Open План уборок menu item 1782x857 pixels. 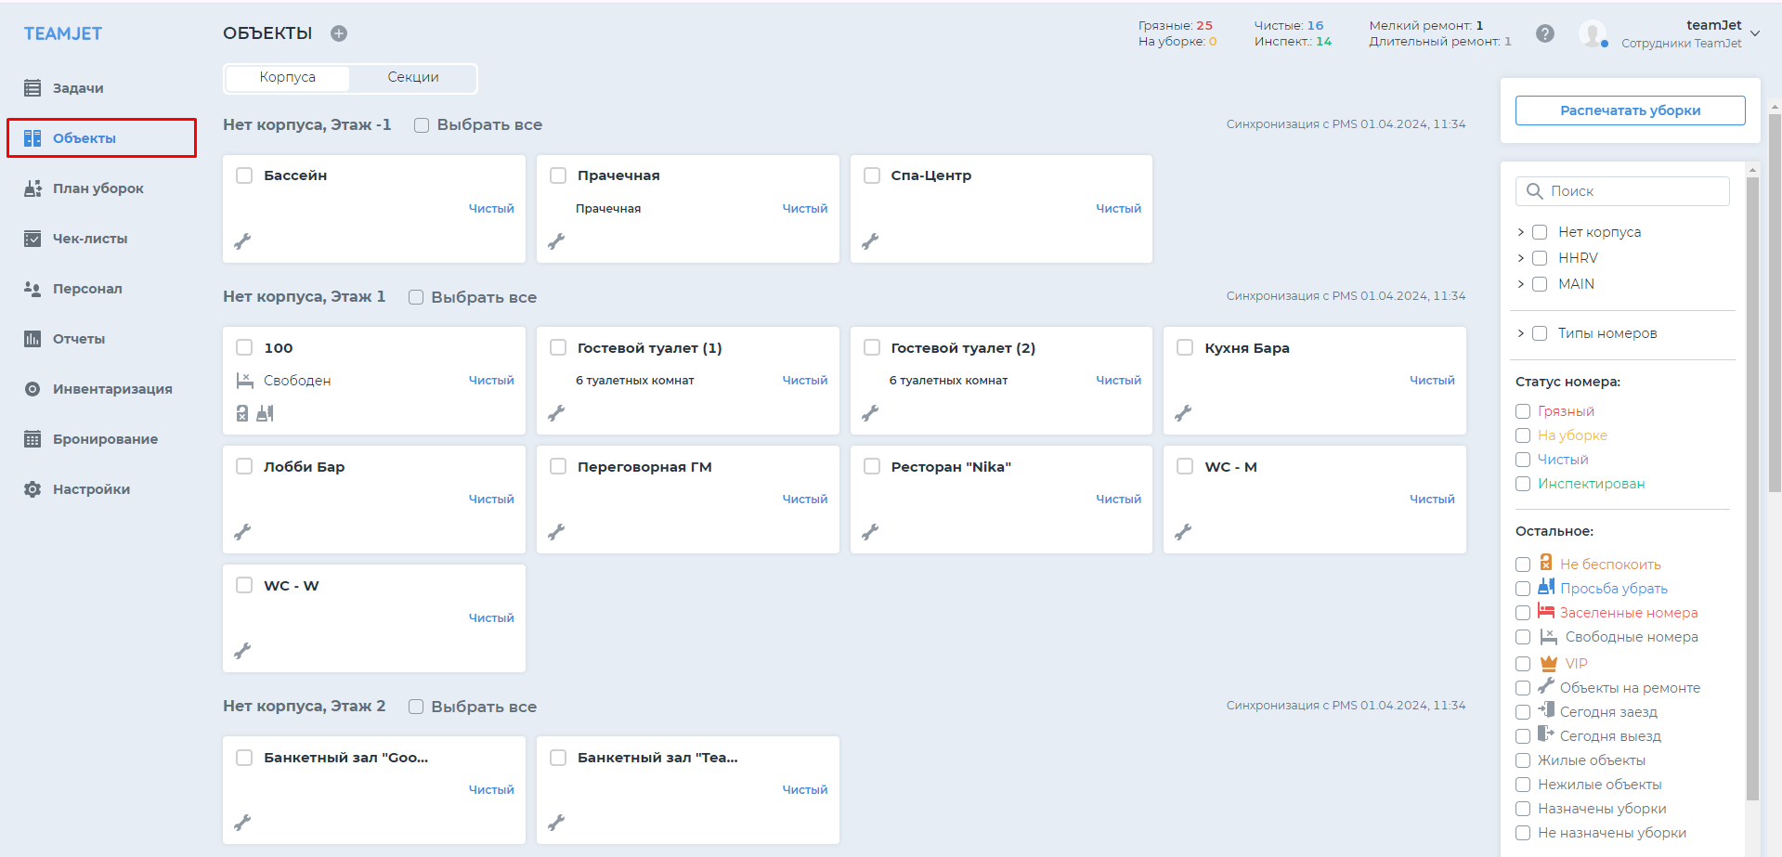point(98,188)
